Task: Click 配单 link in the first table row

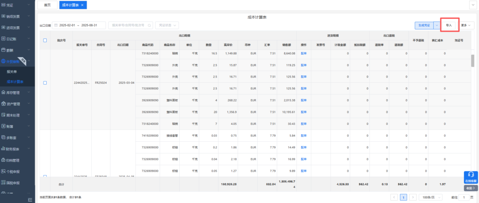Action: 303,53
